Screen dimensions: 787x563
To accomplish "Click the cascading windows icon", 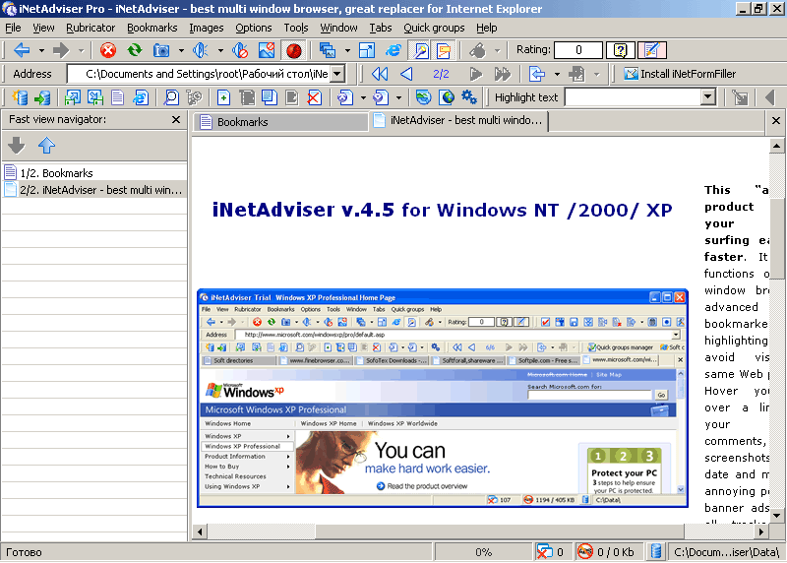I will point(328,50).
